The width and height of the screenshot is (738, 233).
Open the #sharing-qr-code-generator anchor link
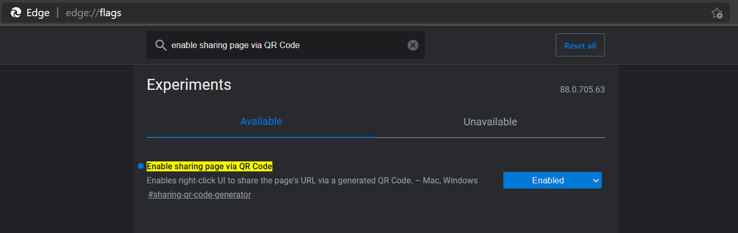[x=200, y=195]
